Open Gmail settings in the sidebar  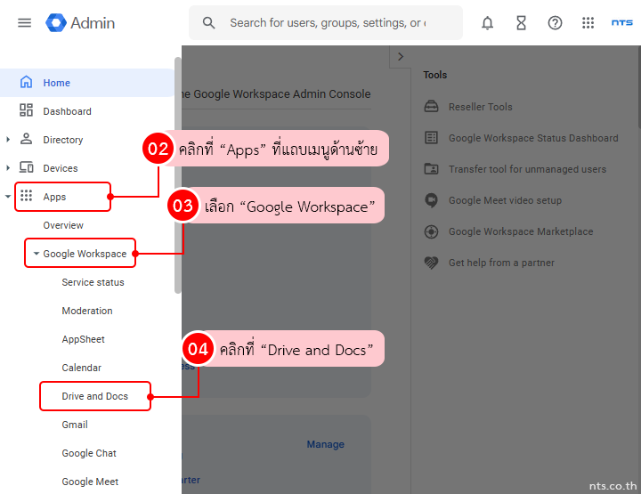coord(75,425)
